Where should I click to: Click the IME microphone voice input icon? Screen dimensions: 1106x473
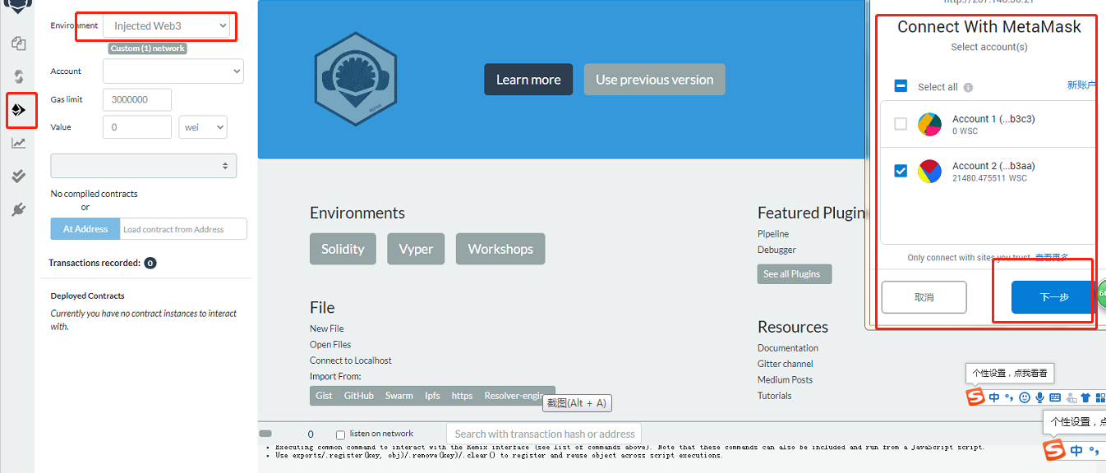[1039, 397]
